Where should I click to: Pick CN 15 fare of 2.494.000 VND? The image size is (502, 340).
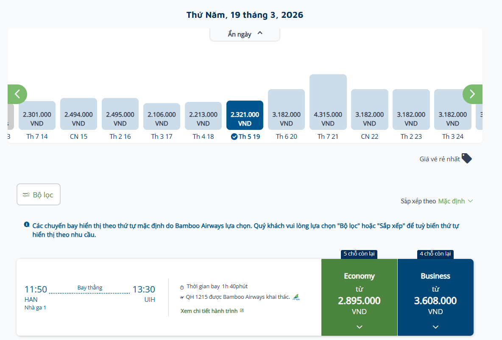tap(78, 114)
